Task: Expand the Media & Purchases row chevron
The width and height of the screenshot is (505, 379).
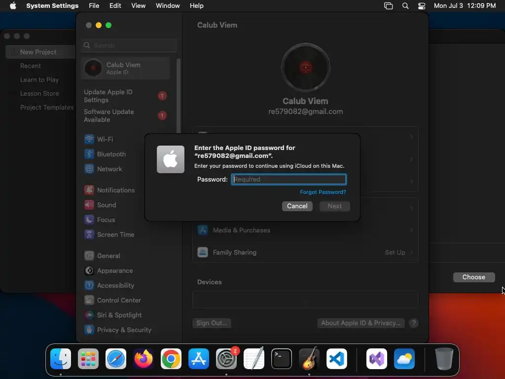Action: (x=411, y=230)
